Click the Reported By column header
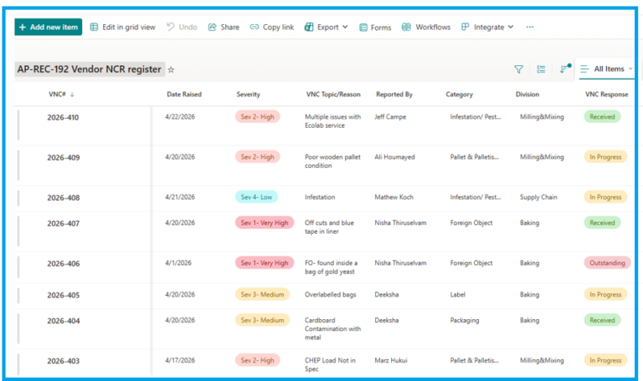Image resolution: width=643 pixels, height=381 pixels. pos(394,94)
